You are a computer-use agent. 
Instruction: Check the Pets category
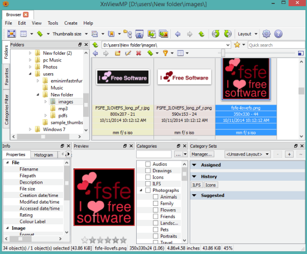point(156,229)
